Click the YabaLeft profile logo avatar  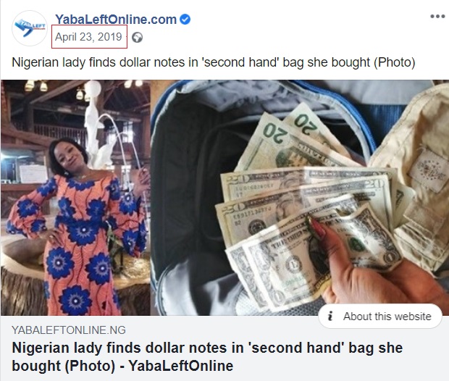click(30, 28)
